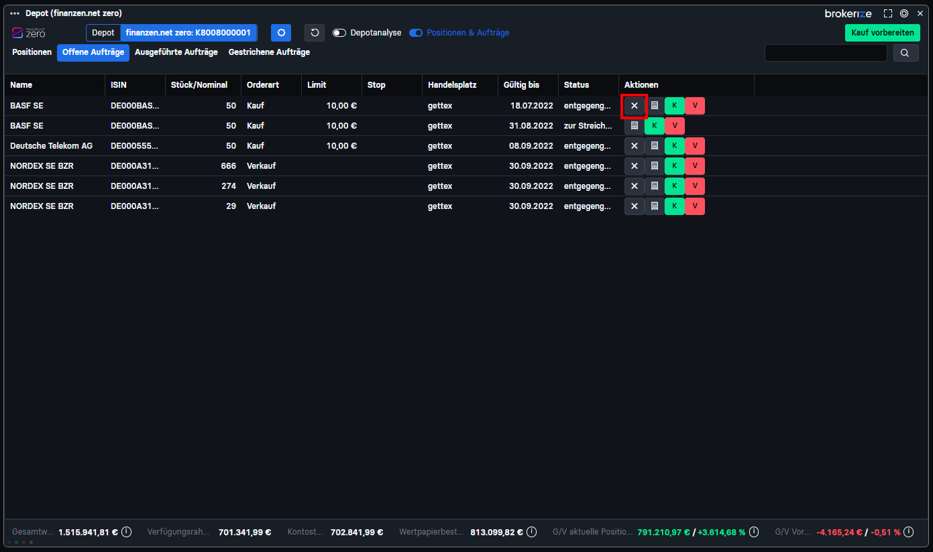Cancel the BASF SE order valid until 18.07.2022
933x552 pixels.
tap(635, 106)
